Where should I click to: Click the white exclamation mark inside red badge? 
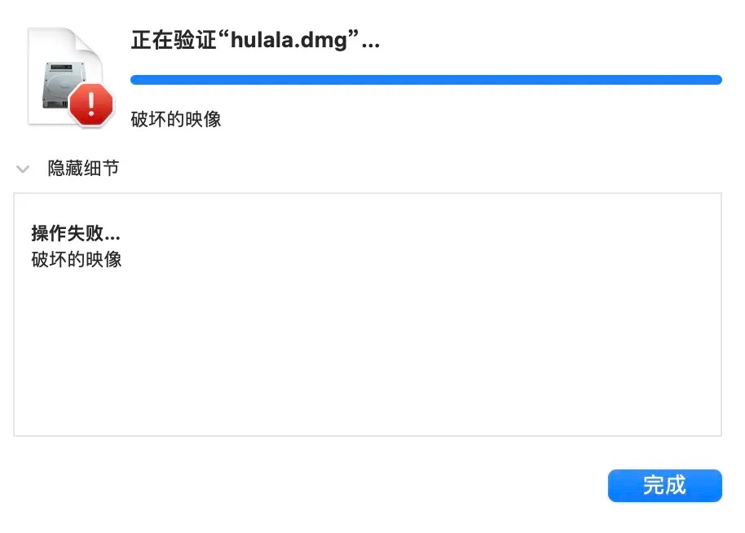(91, 103)
